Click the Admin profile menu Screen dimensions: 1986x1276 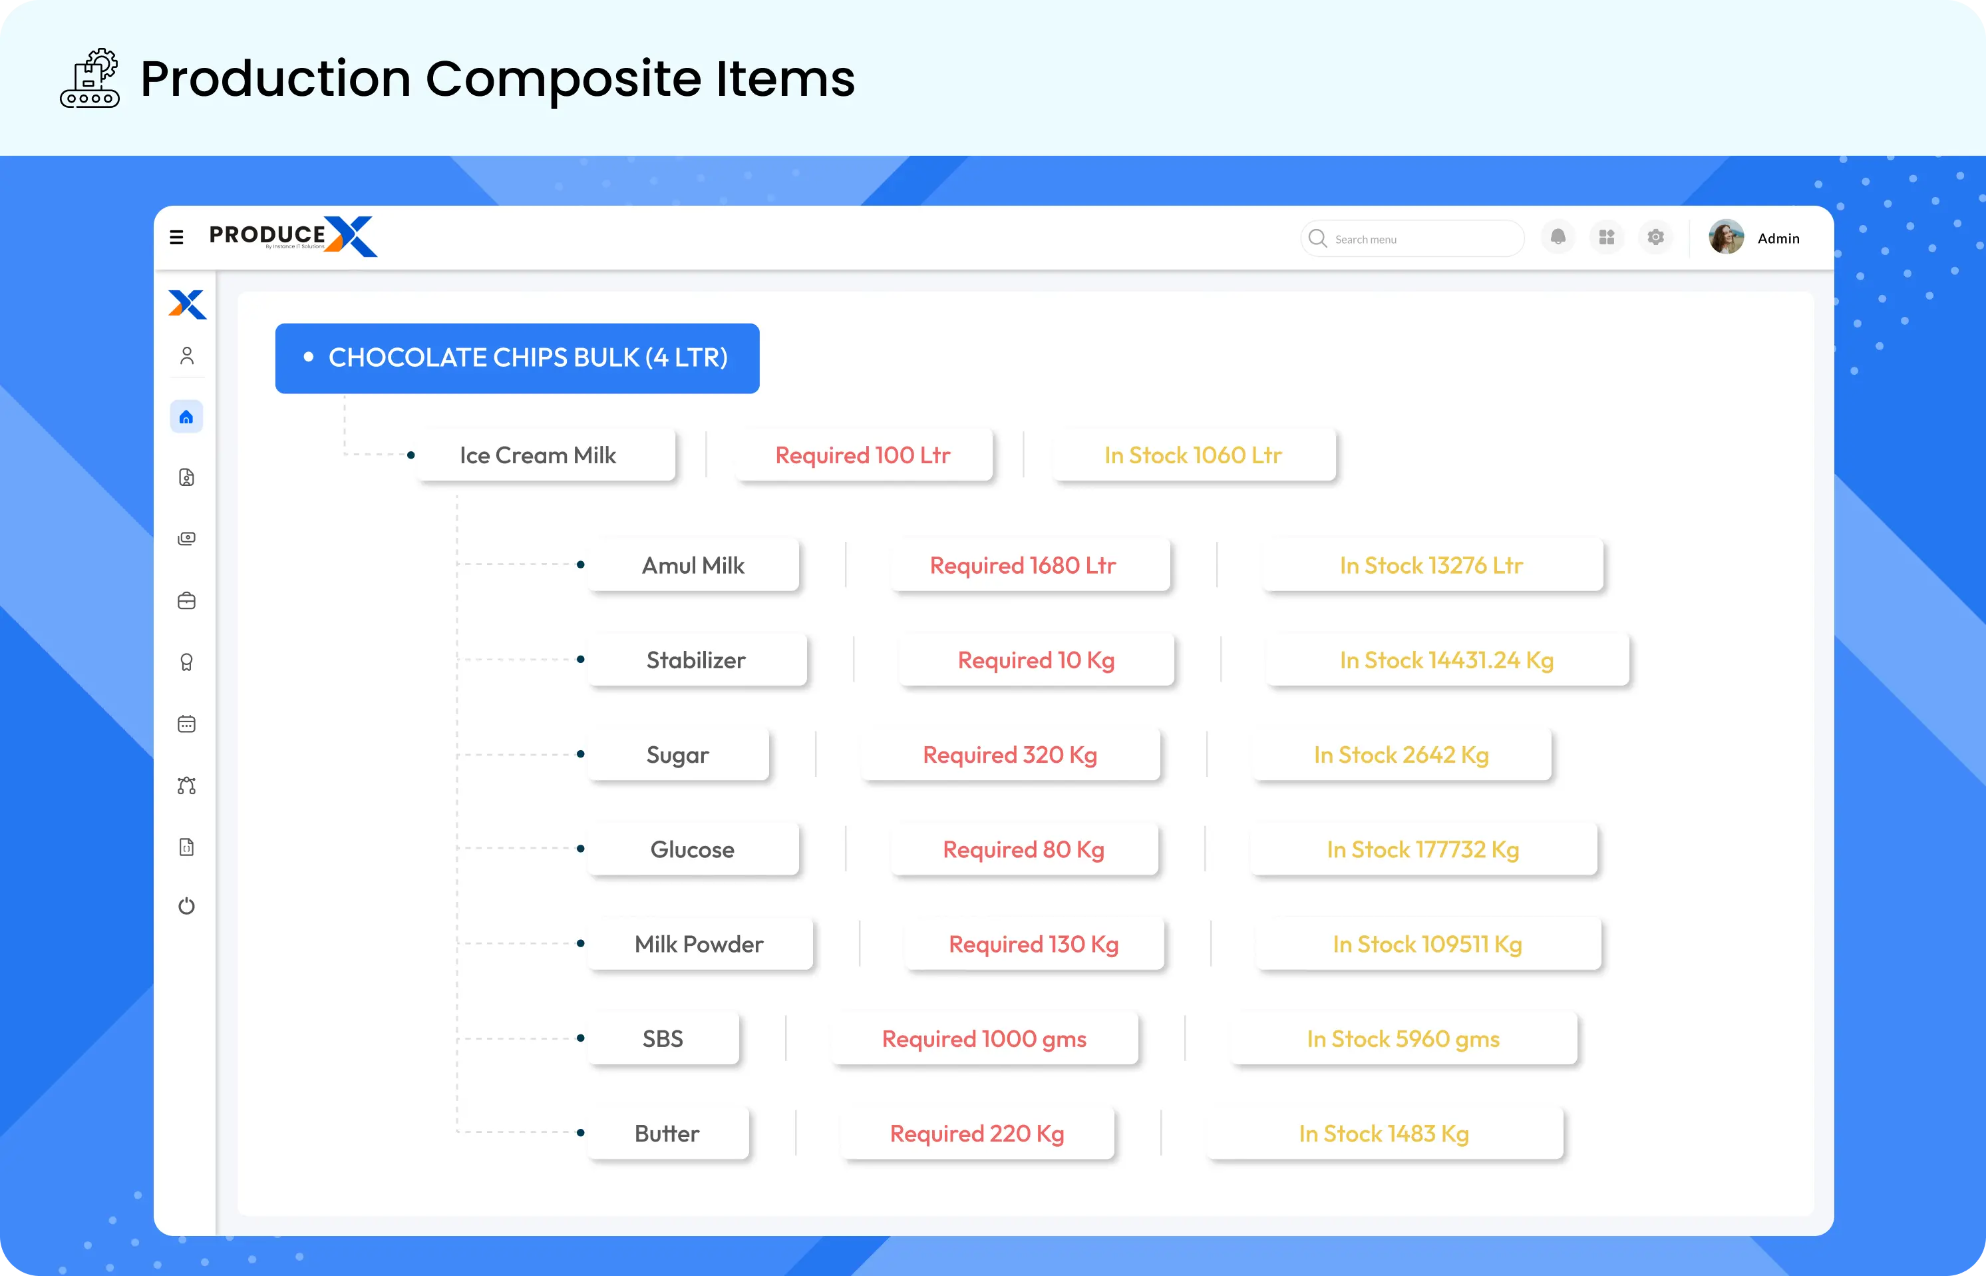[x=1756, y=238]
